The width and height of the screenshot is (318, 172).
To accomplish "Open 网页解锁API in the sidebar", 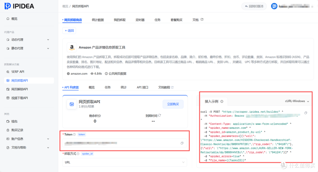I will (19, 89).
